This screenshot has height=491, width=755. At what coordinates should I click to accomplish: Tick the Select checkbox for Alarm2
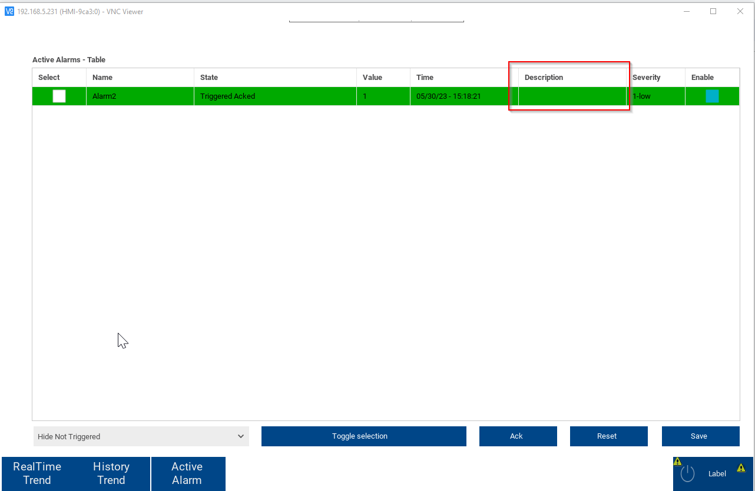click(x=59, y=96)
